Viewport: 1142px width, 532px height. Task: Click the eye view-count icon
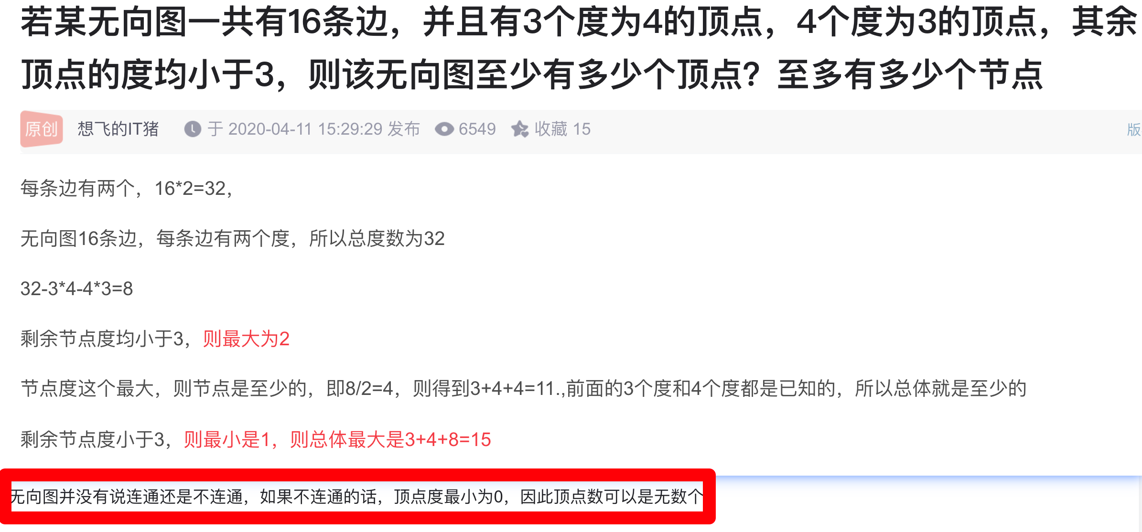(x=444, y=129)
